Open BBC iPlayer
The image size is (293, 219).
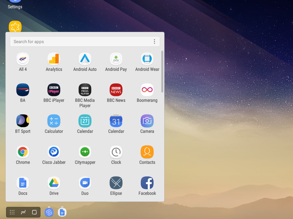[x=54, y=90]
